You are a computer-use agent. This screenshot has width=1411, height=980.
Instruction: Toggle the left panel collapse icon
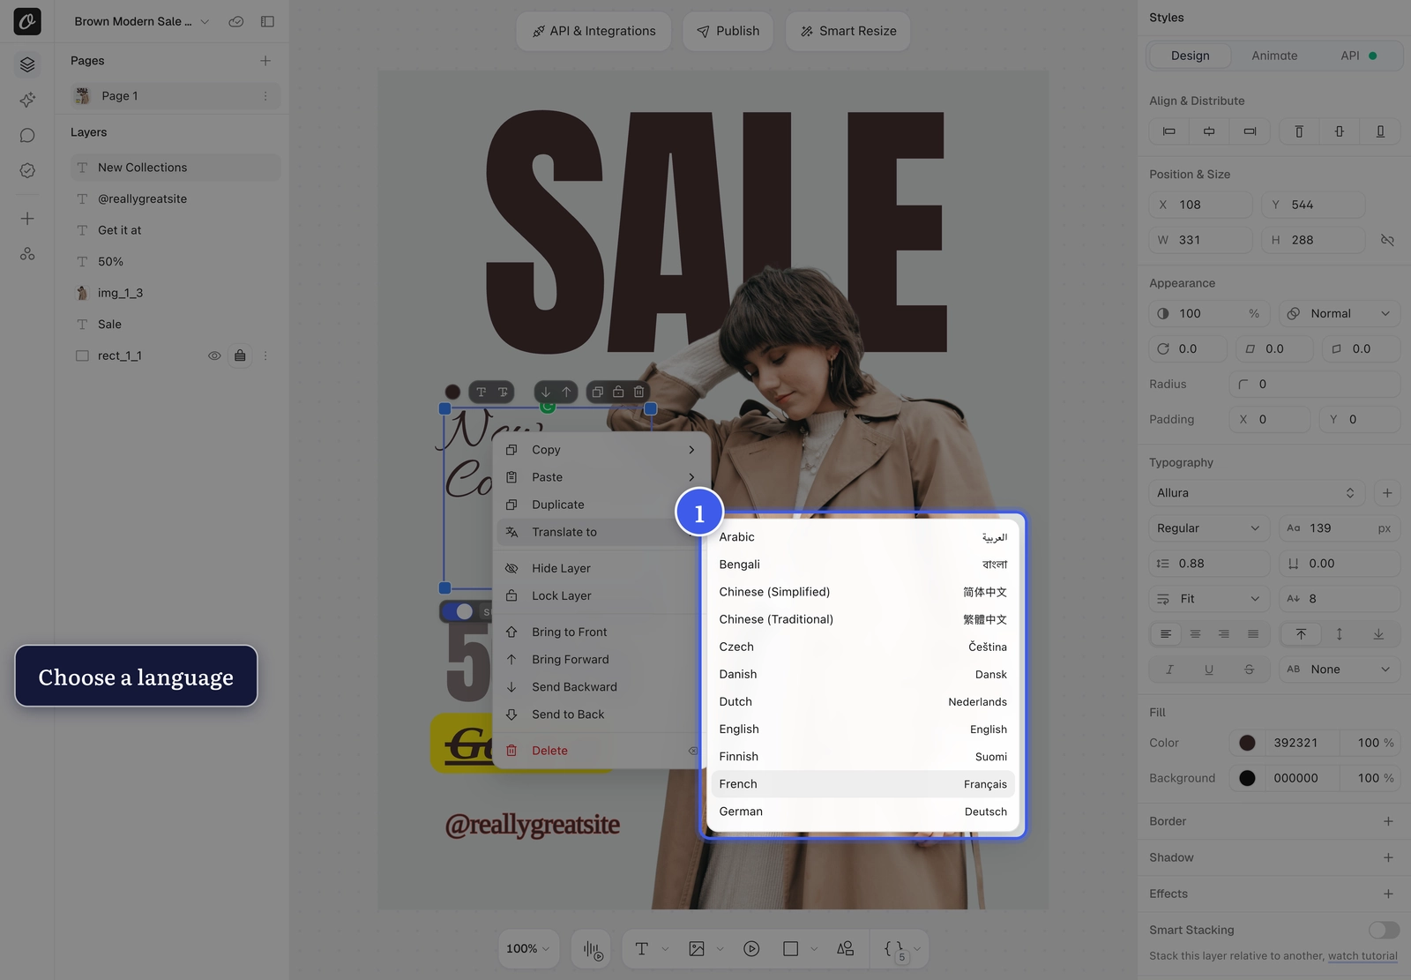[x=267, y=21]
